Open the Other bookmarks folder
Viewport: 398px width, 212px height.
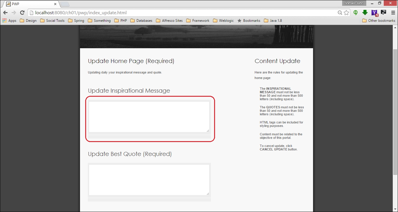379,21
